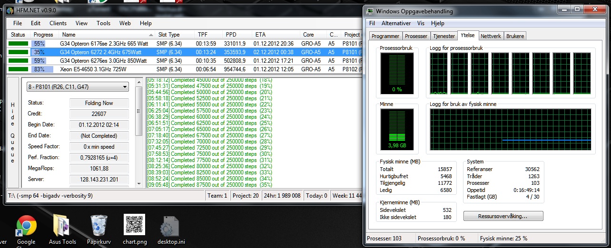611x248 pixels.
Task: Sort by the PPD column header
Action: 237,35
